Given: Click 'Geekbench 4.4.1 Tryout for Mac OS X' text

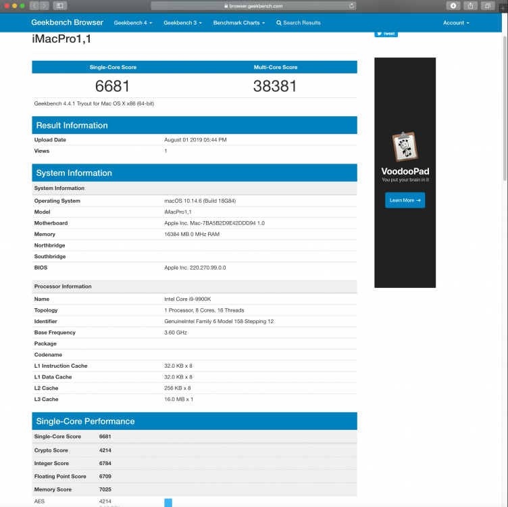Looking at the screenshot, I should point(94,103).
